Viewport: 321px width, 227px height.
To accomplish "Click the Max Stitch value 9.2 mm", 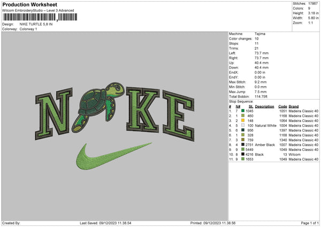I will coord(261,82).
